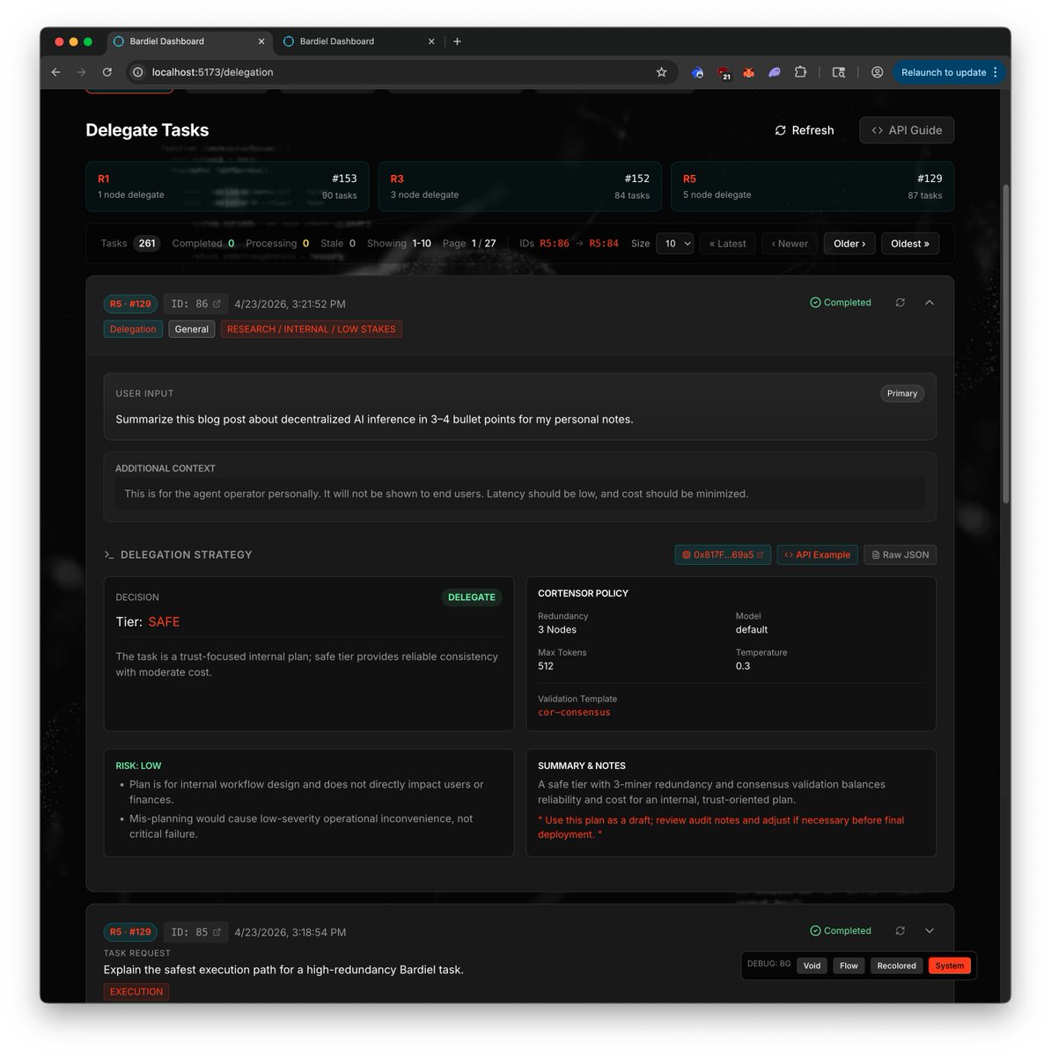
Task: Open the extension with badge 21
Action: (x=724, y=73)
